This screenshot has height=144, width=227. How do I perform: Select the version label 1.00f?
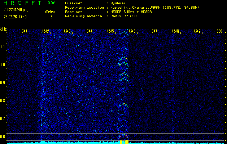(50, 3)
